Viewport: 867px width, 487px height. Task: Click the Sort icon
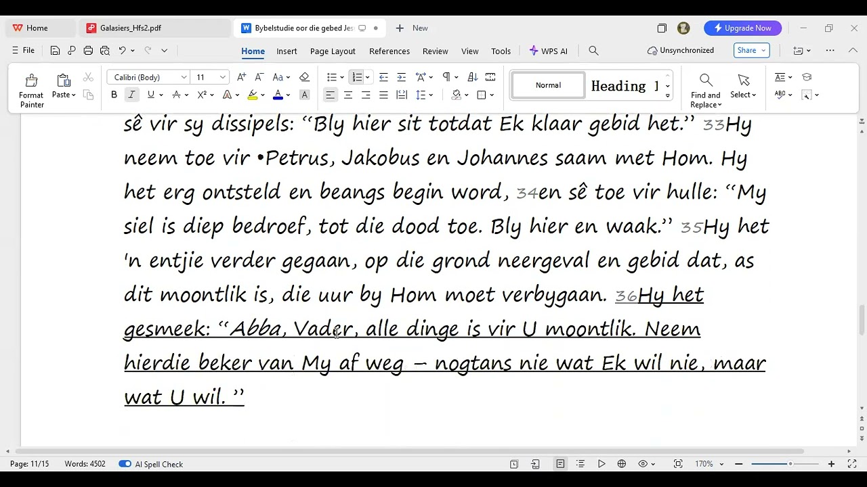click(x=473, y=77)
